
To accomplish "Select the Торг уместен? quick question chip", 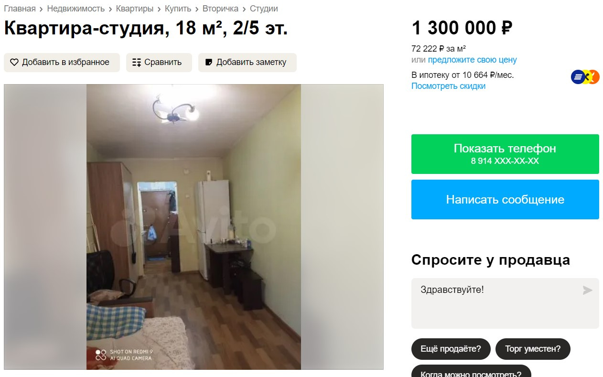I will tap(533, 349).
